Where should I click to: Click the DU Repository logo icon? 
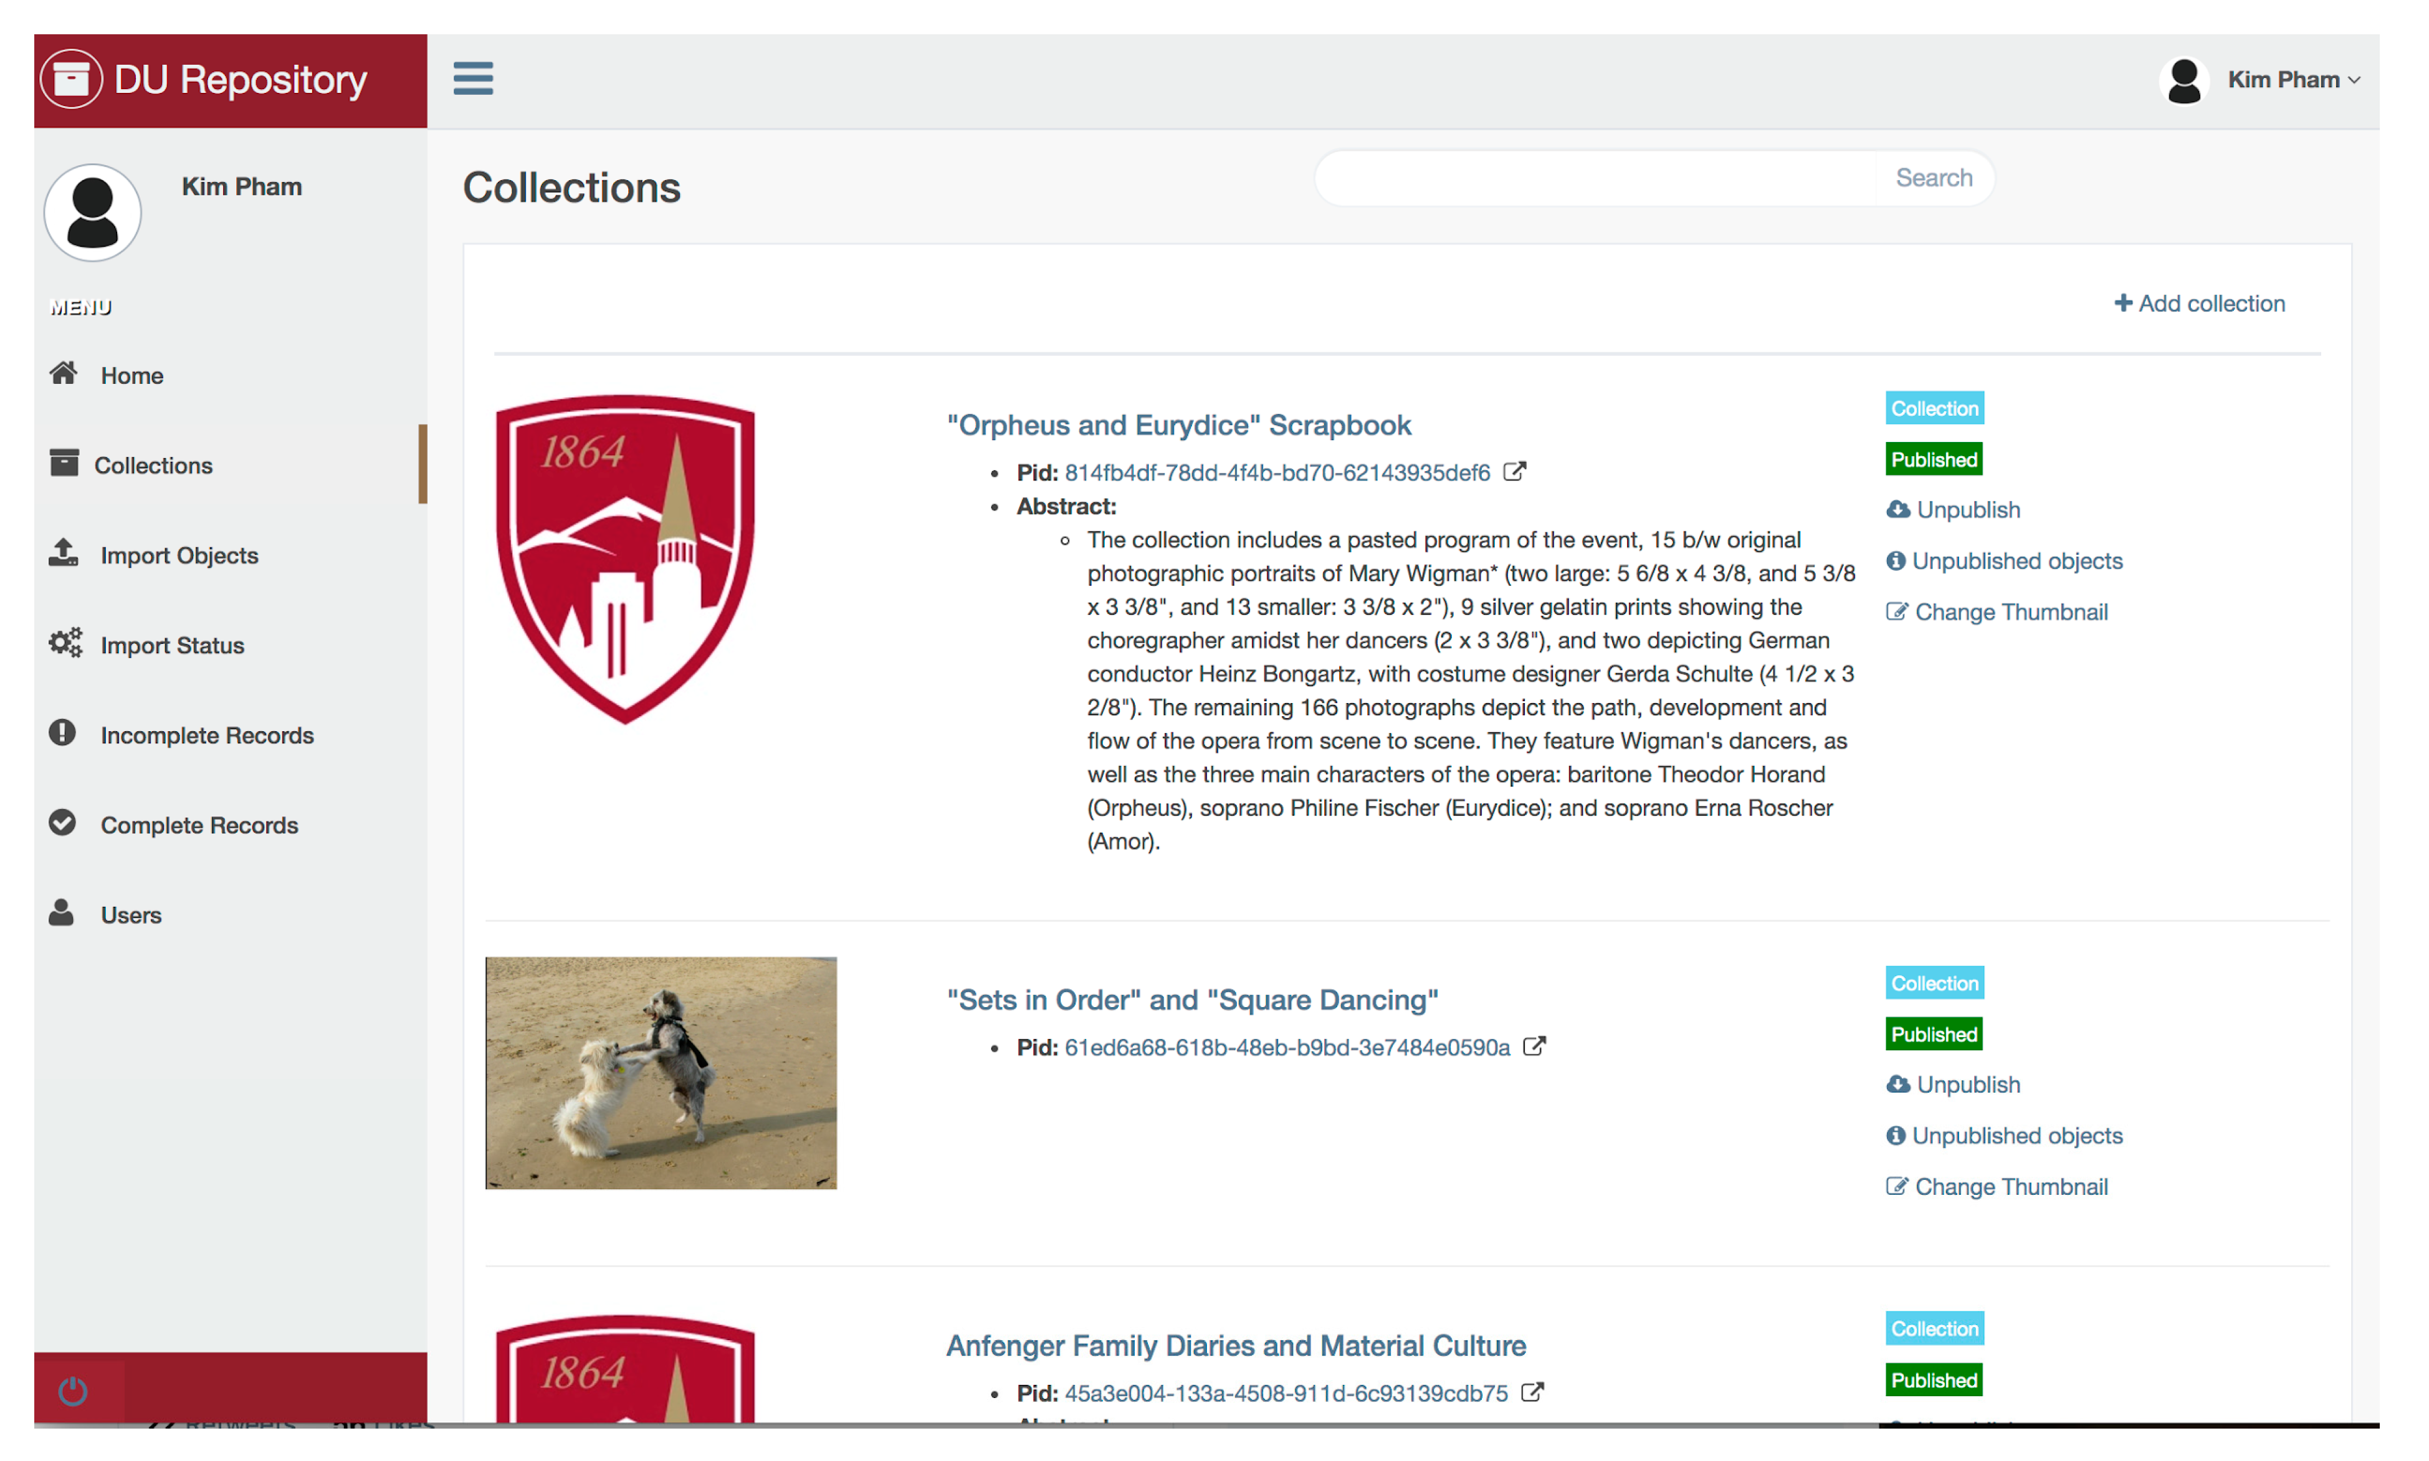point(71,79)
